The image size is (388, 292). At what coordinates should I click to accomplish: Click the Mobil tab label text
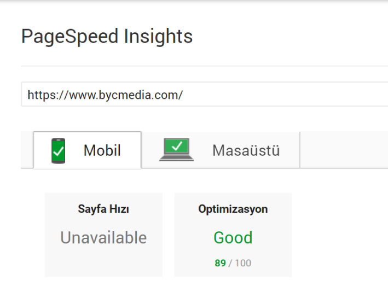102,150
